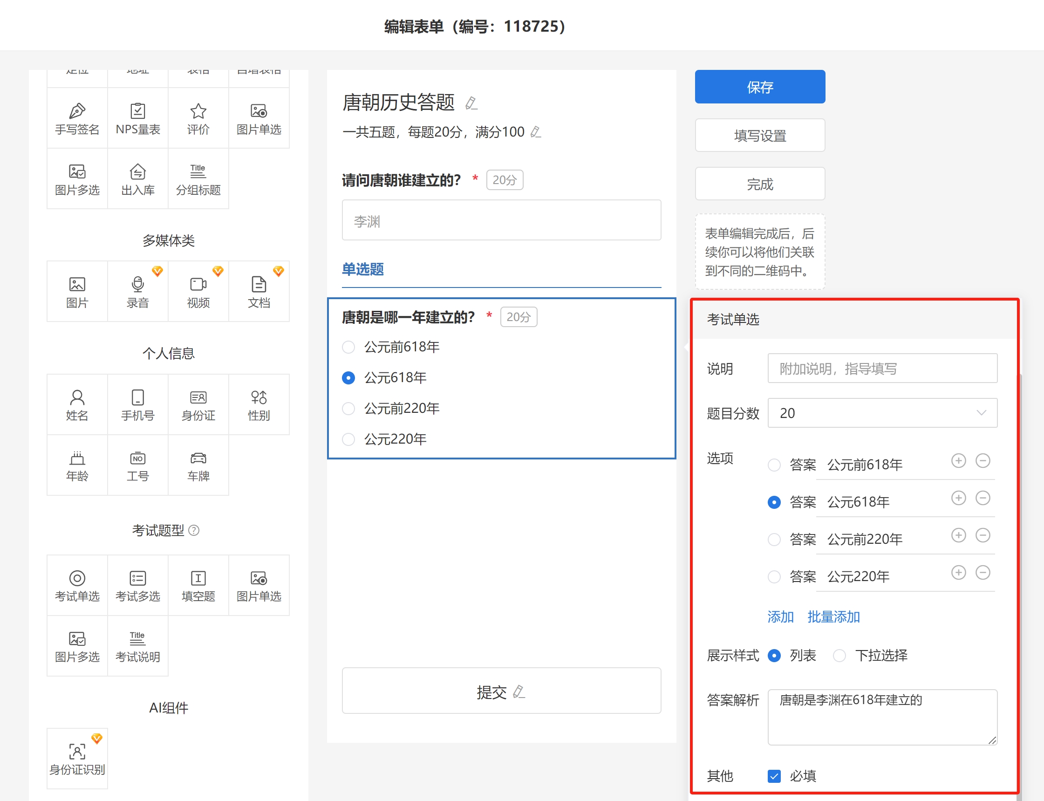The width and height of the screenshot is (1044, 801).
Task: Click the 考试题型 help question mark
Action: pos(194,530)
